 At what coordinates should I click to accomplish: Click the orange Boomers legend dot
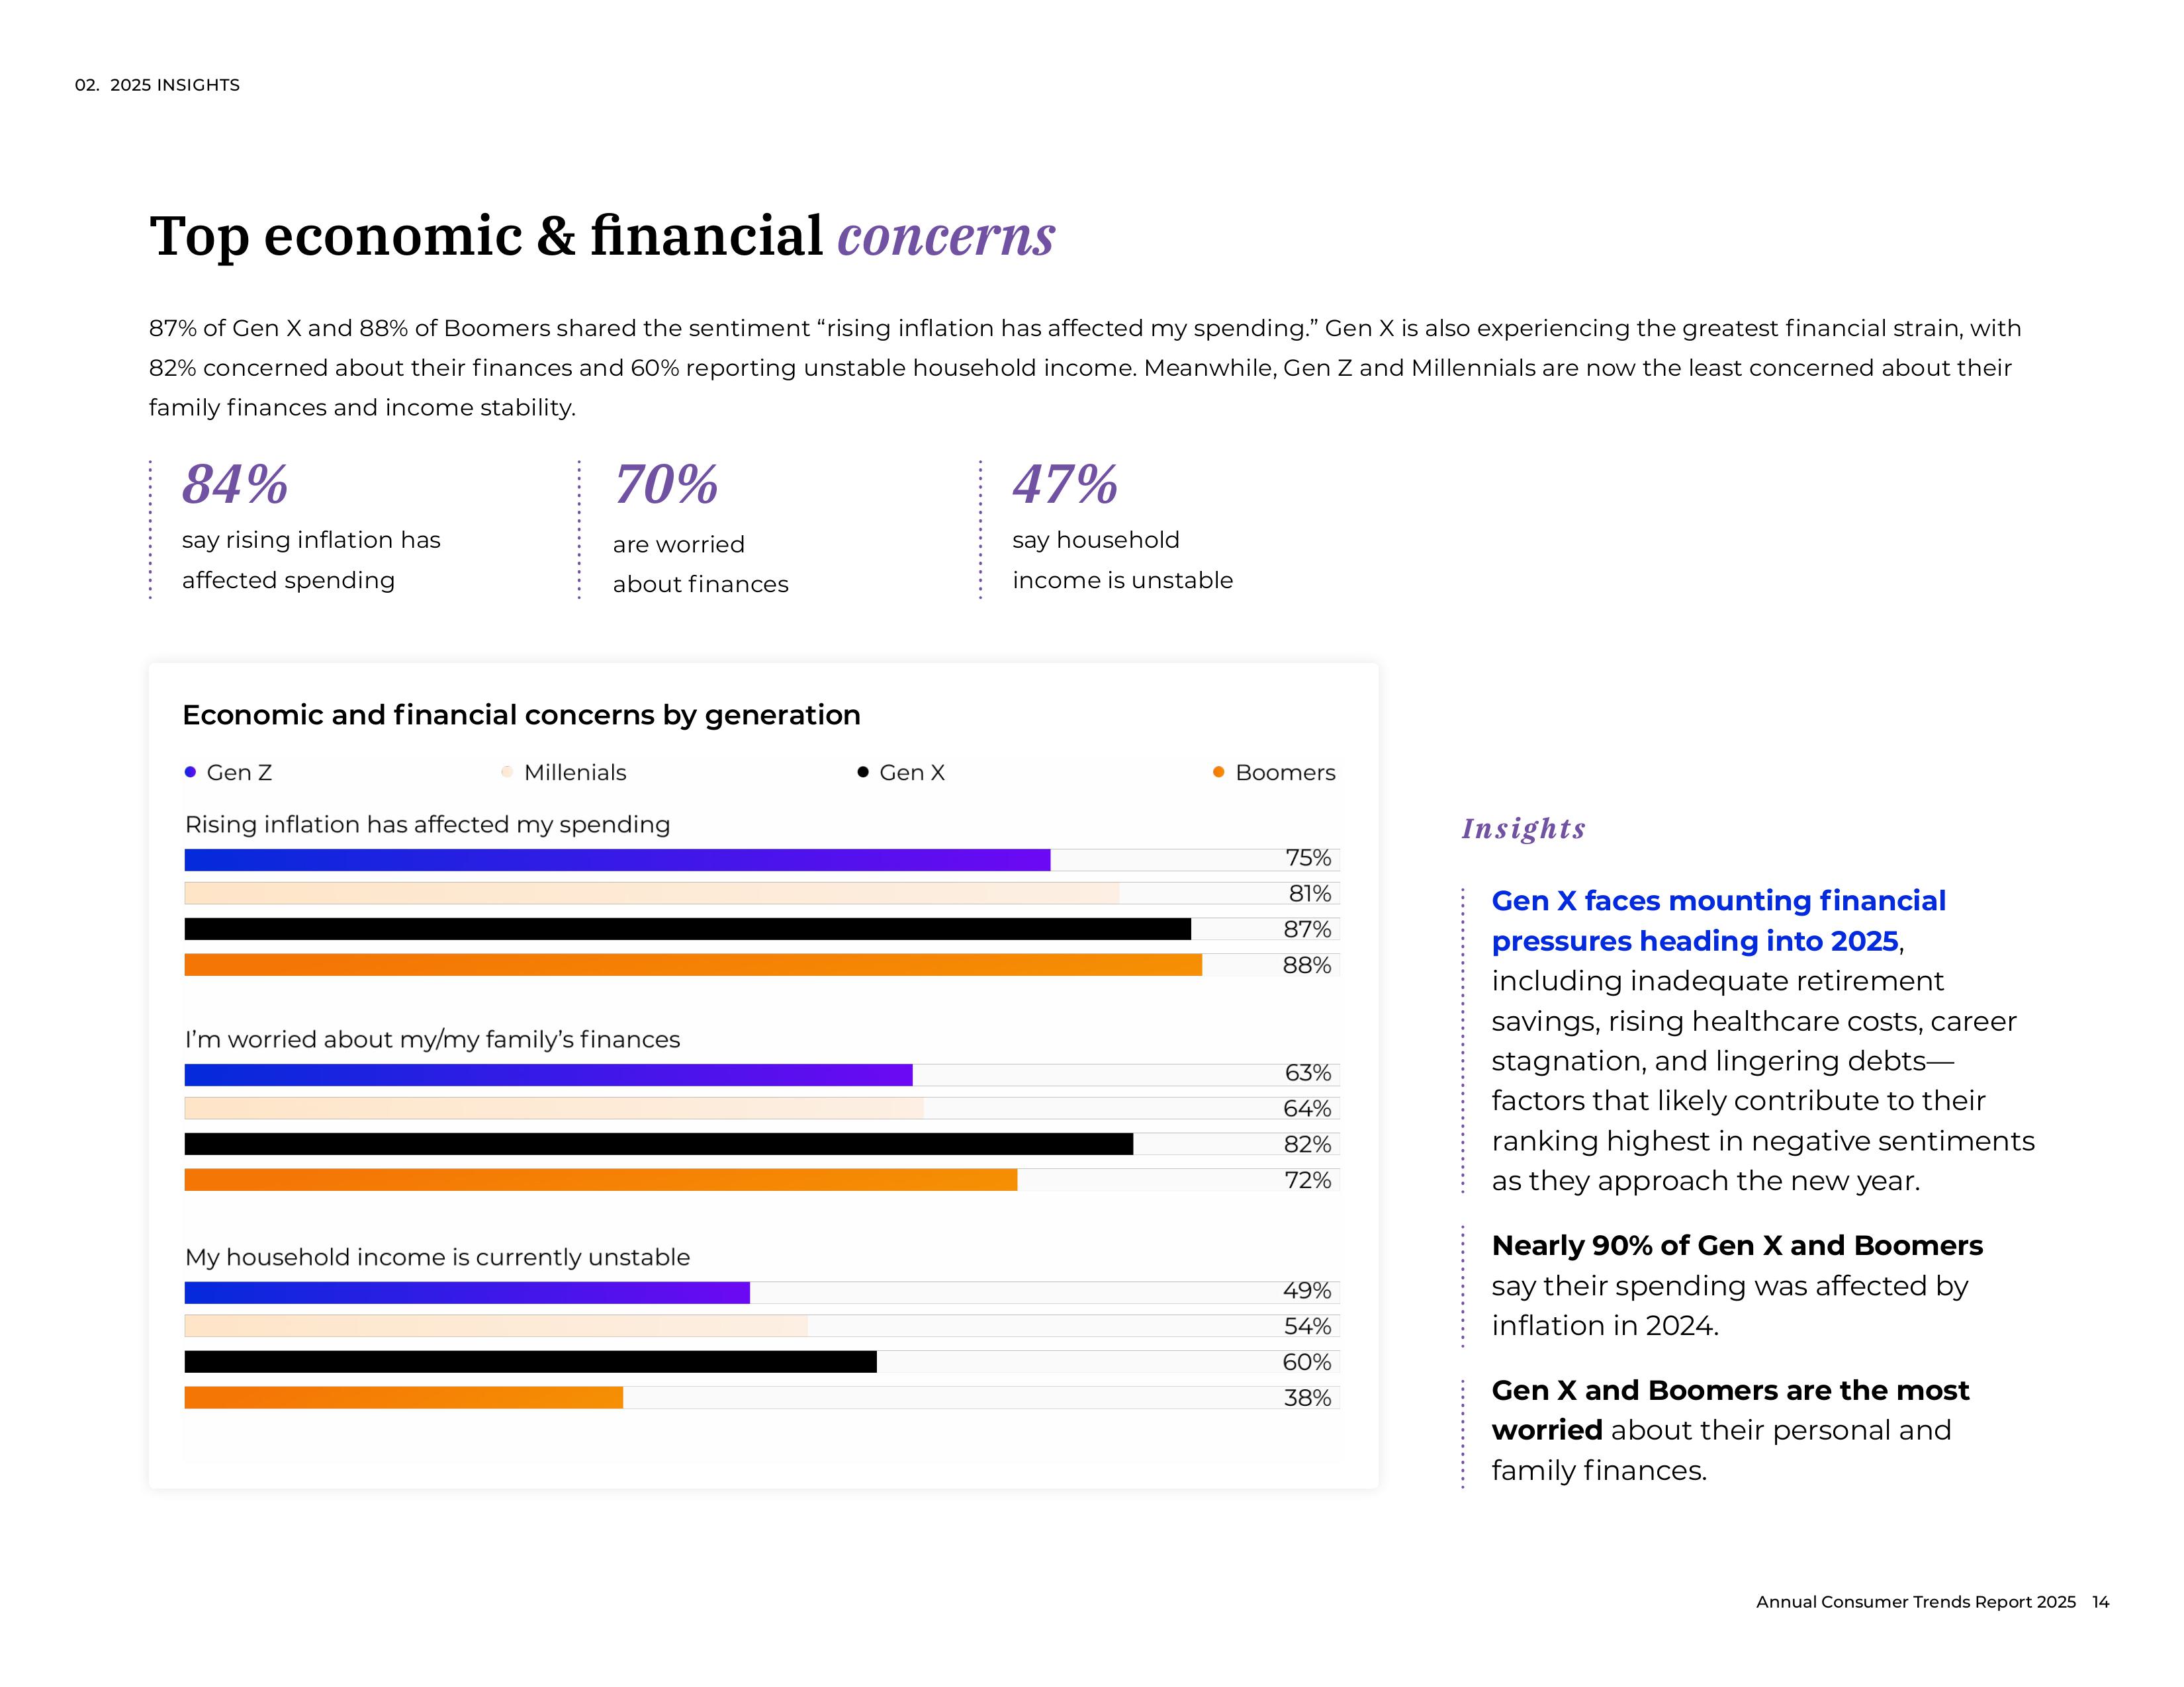point(1218,771)
